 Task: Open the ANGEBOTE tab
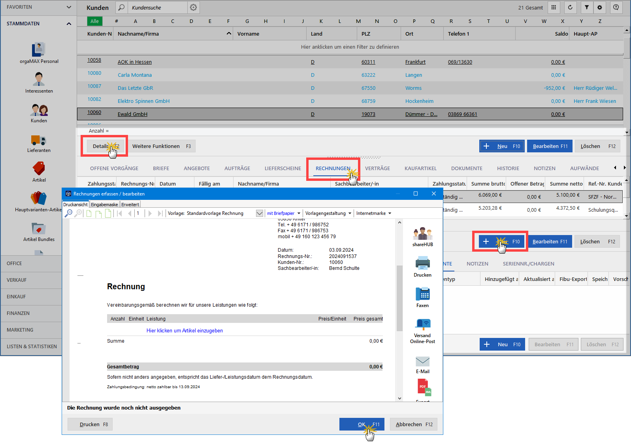pyautogui.click(x=197, y=168)
